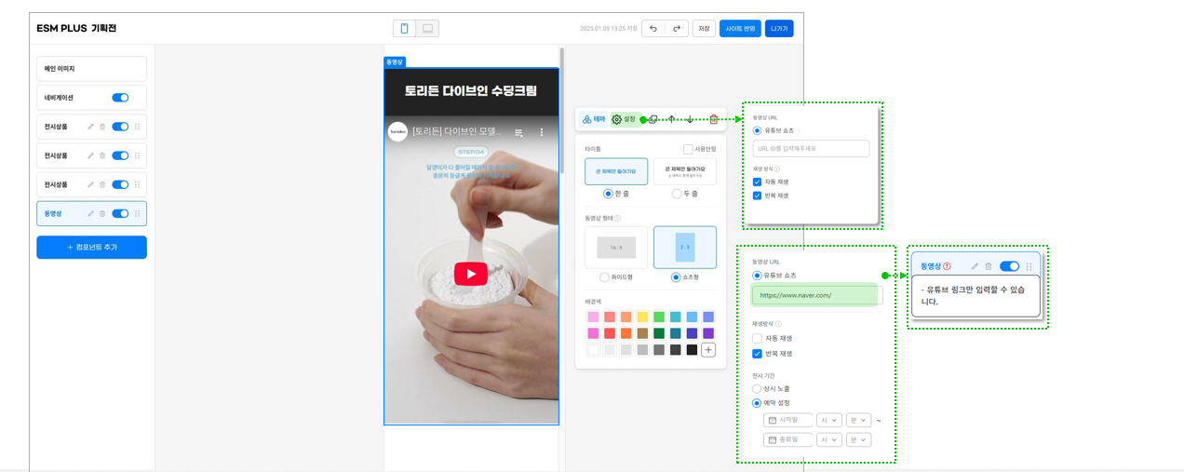Select the 예약 설정 radio button
Viewport: 1184px width, 472px height.
point(757,403)
